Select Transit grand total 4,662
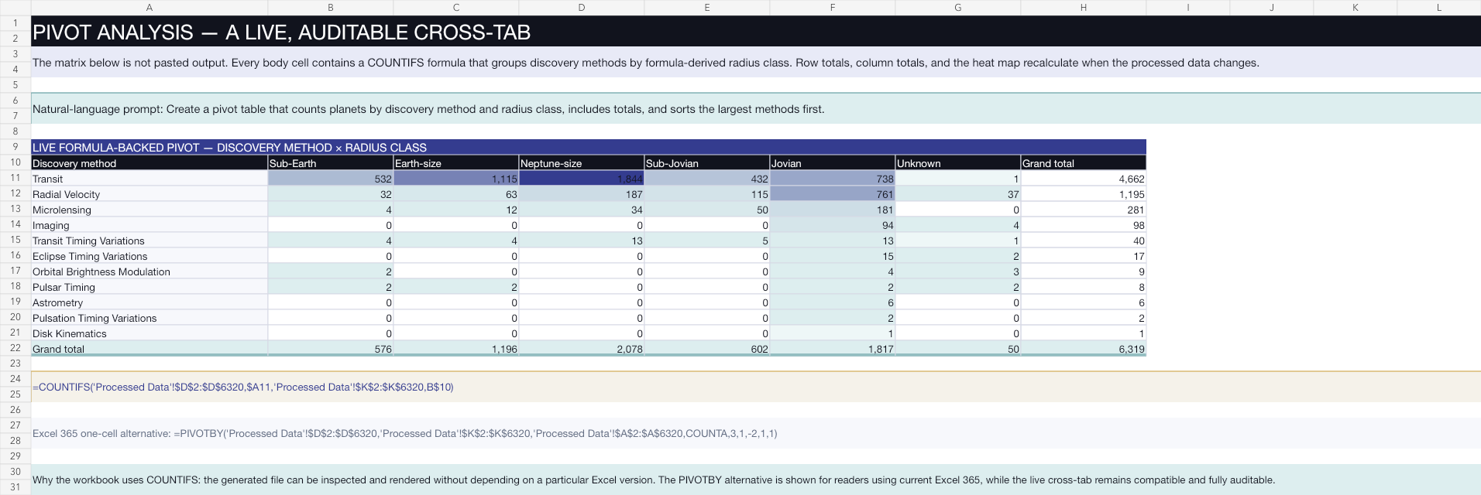Viewport: 1481px width, 495px height. click(1084, 179)
